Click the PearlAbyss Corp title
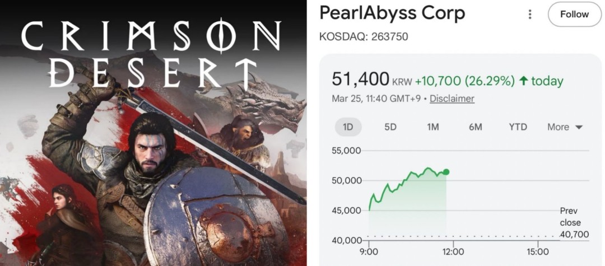This screenshot has width=605, height=266. 392,13
